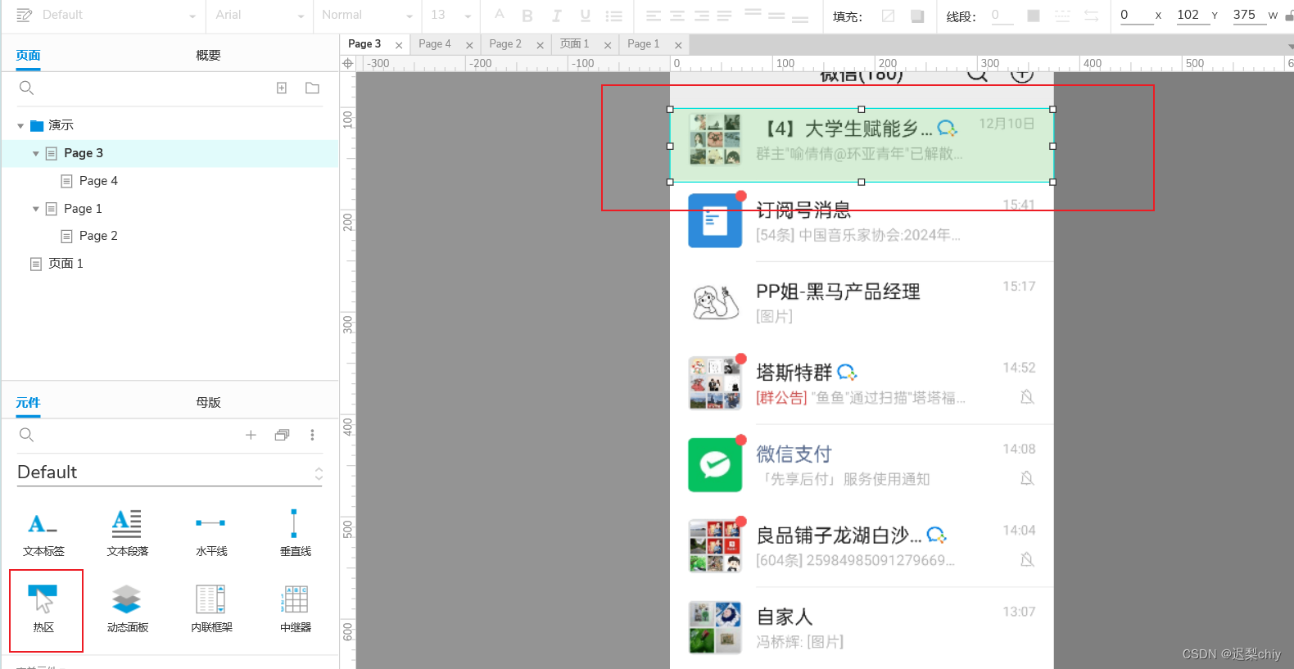Viewport: 1294px width, 669px height.
Task: Click the fill color swatch
Action: pos(917,16)
